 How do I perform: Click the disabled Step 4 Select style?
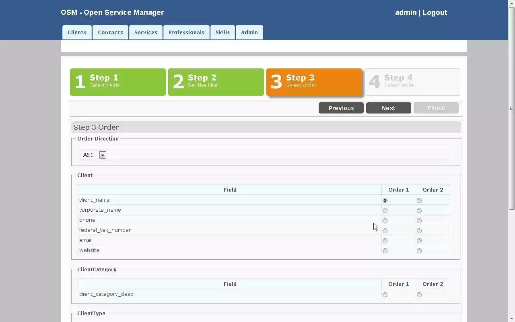coord(412,82)
